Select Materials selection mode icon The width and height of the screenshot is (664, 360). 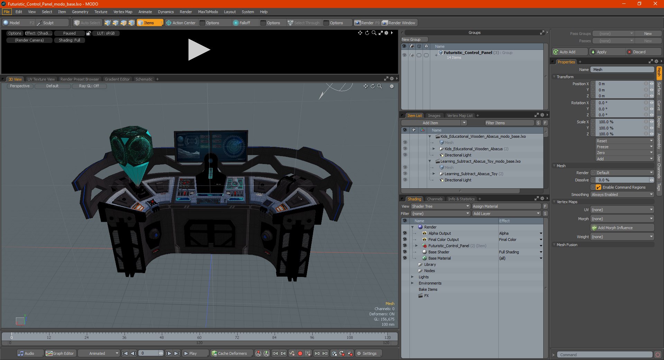point(131,23)
